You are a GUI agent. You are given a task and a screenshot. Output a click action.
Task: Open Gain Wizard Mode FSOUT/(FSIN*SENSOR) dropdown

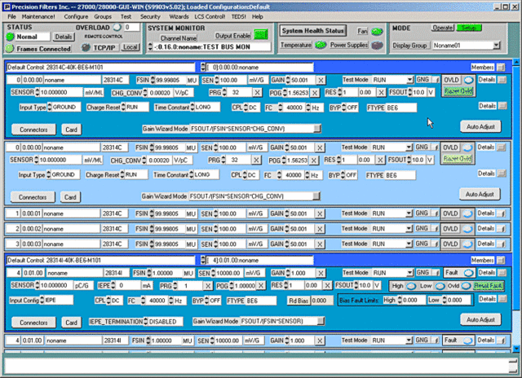(321, 321)
